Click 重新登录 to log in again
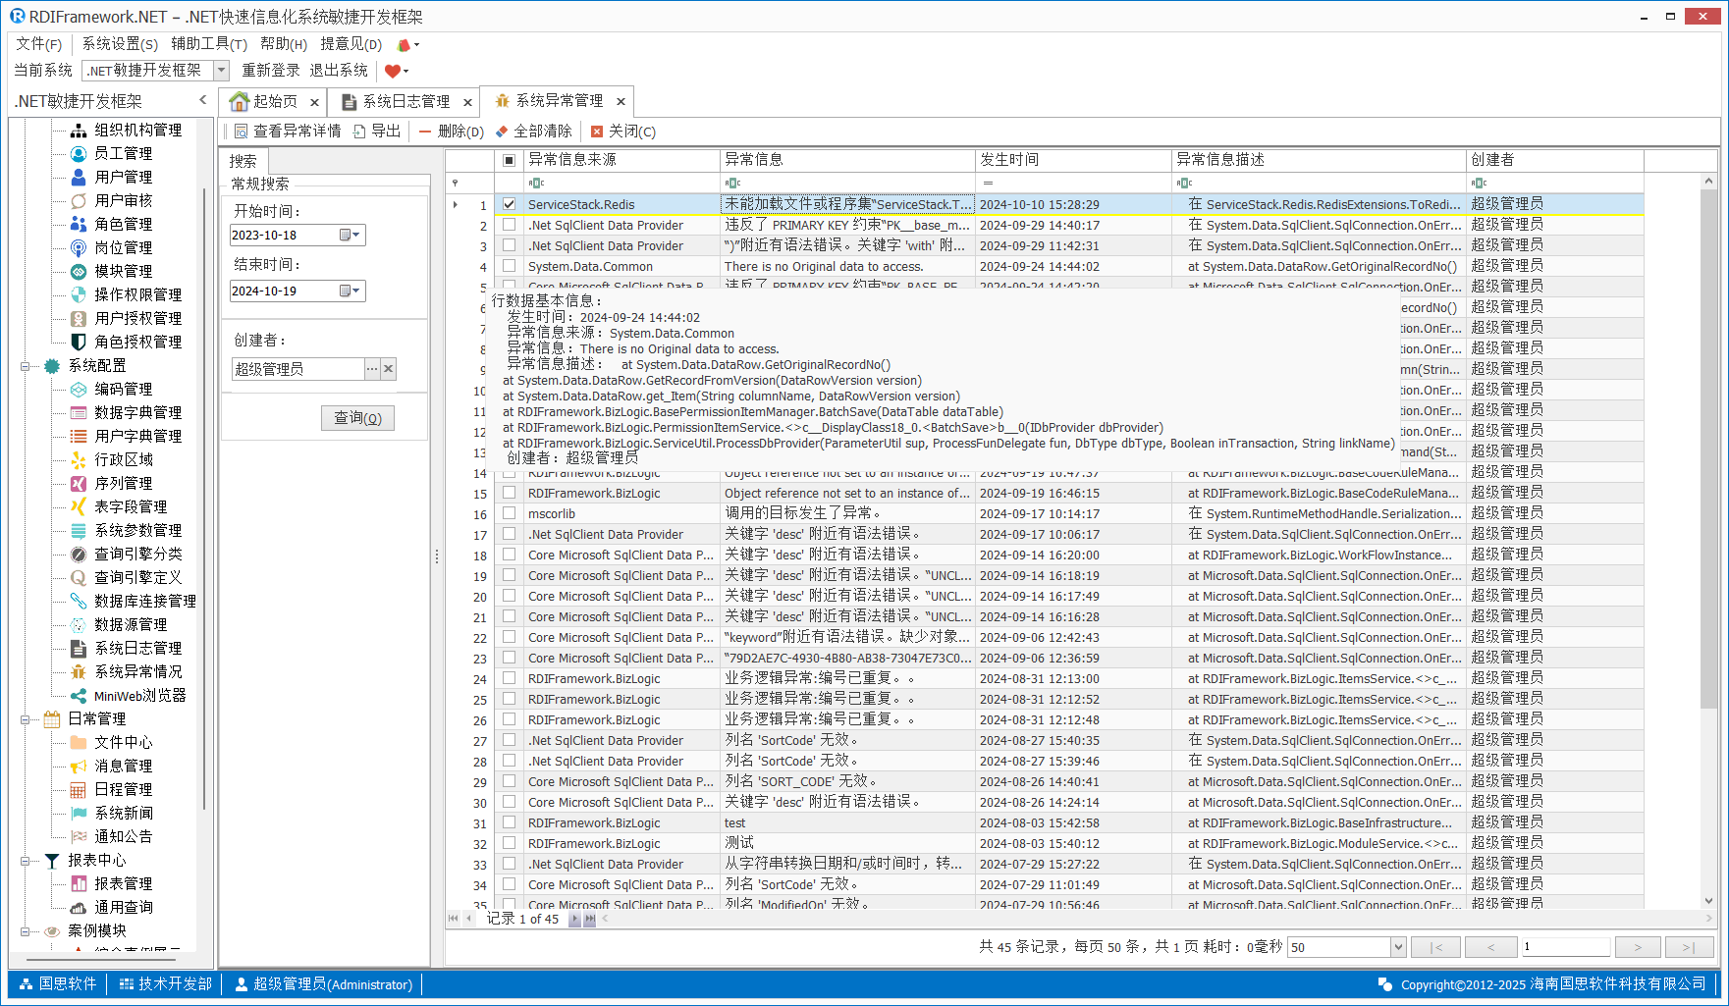 [x=270, y=71]
